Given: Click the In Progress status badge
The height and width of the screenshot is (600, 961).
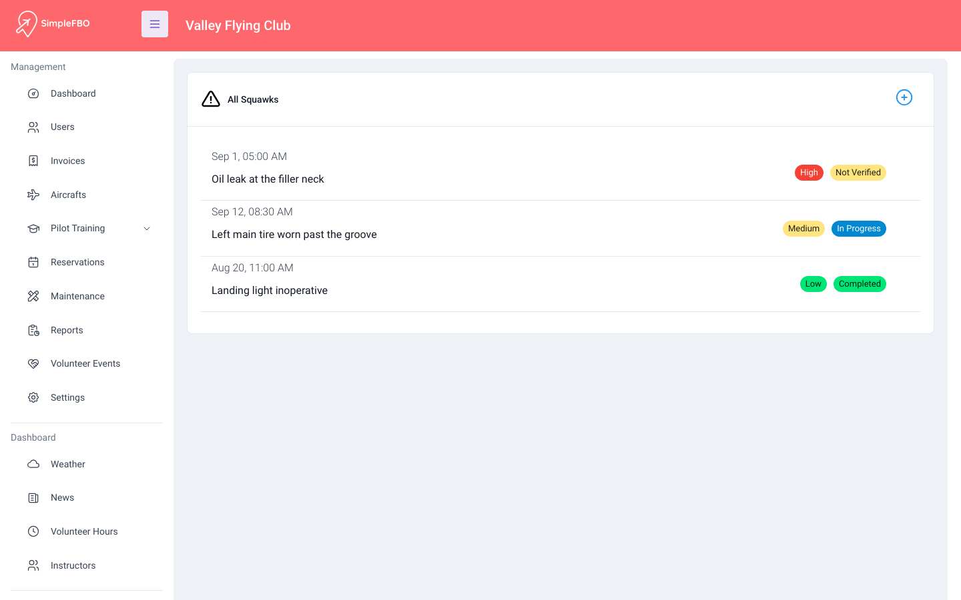Looking at the screenshot, I should 859,229.
